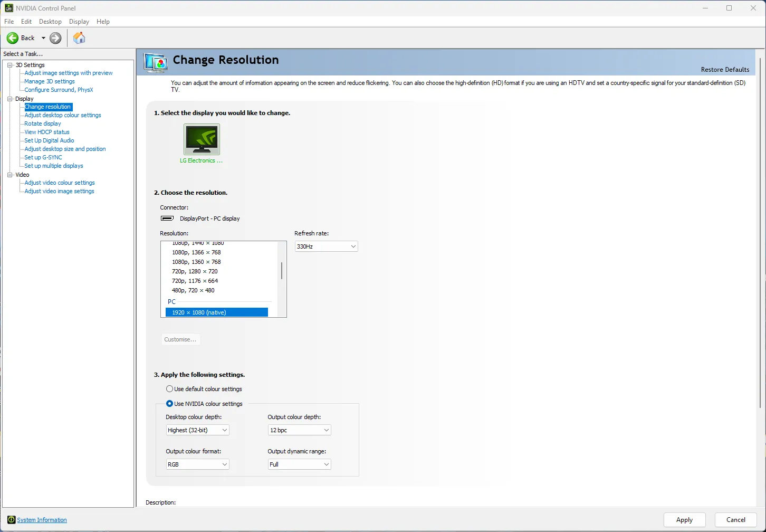The image size is (766, 532).
Task: Open the Output colour depth dropdown
Action: [x=299, y=430]
